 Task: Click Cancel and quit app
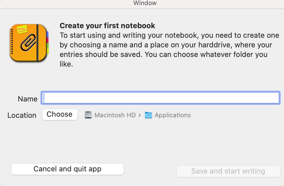tap(67, 169)
